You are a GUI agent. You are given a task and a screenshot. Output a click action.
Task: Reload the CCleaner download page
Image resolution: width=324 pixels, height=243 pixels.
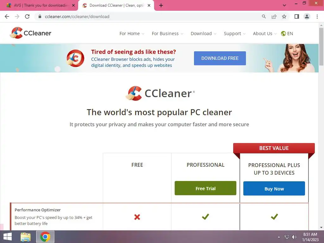(x=27, y=16)
